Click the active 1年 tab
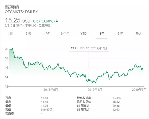Viewport: 149px width, 119px height. click(x=102, y=33)
